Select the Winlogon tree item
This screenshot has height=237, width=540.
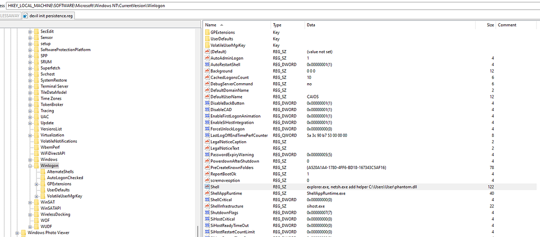(49, 166)
